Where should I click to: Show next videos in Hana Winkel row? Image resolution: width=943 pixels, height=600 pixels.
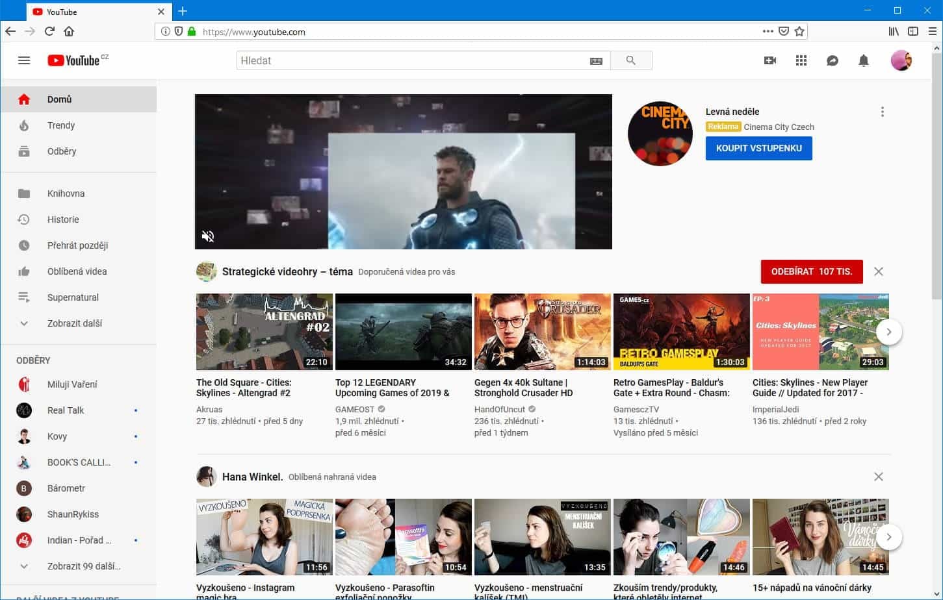coord(888,537)
